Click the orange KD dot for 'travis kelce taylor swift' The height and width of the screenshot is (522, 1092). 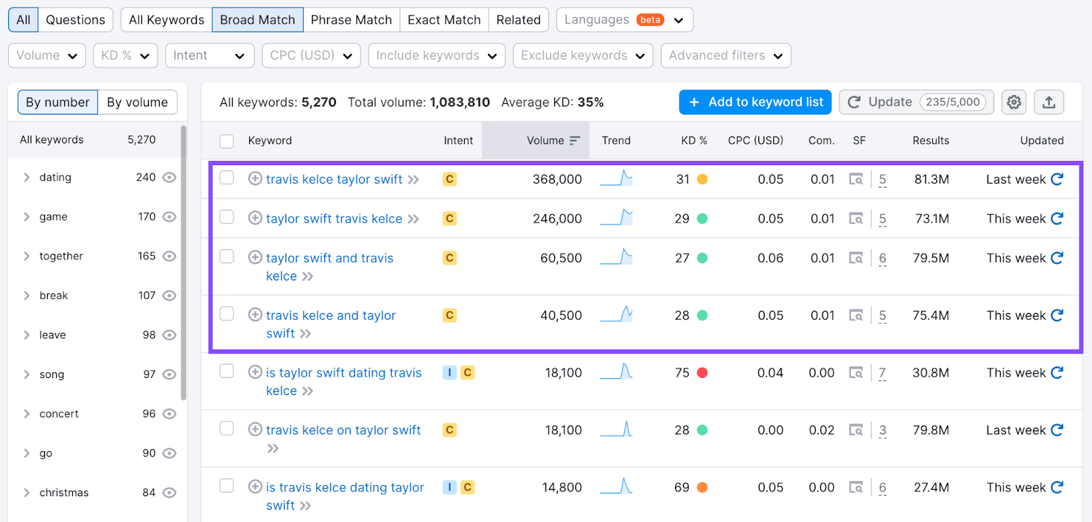coord(702,179)
